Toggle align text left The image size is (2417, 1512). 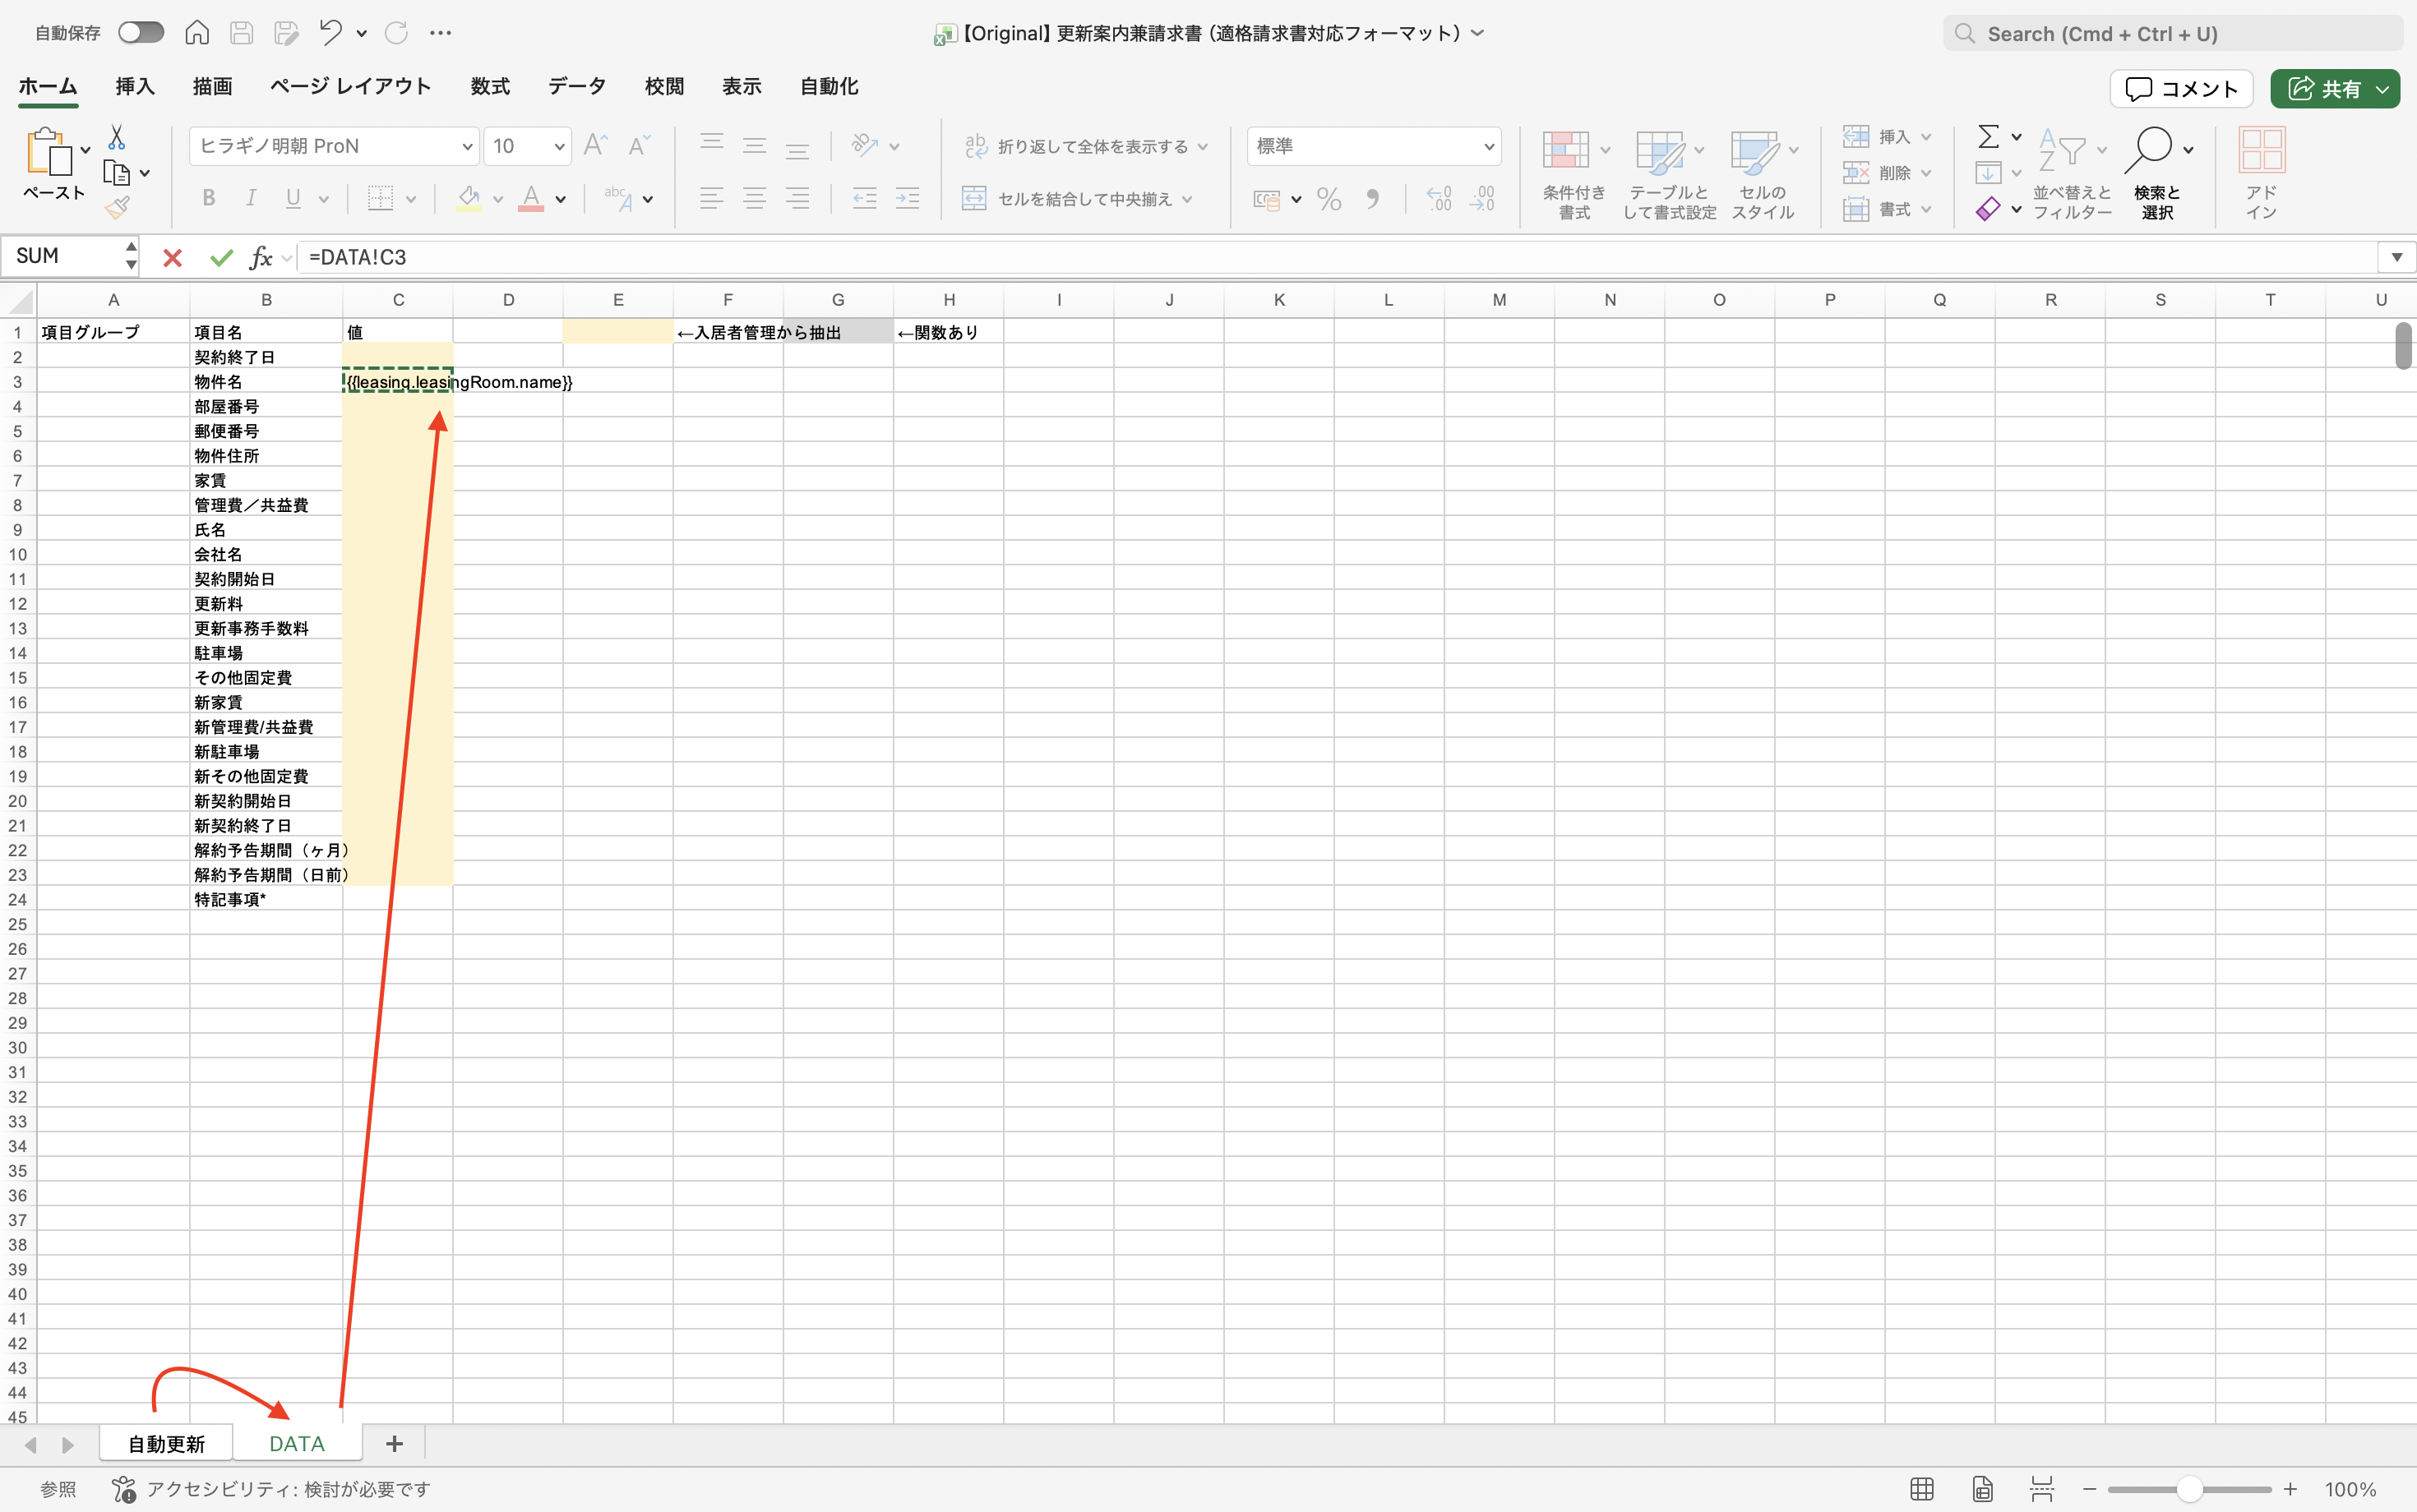pos(711,198)
